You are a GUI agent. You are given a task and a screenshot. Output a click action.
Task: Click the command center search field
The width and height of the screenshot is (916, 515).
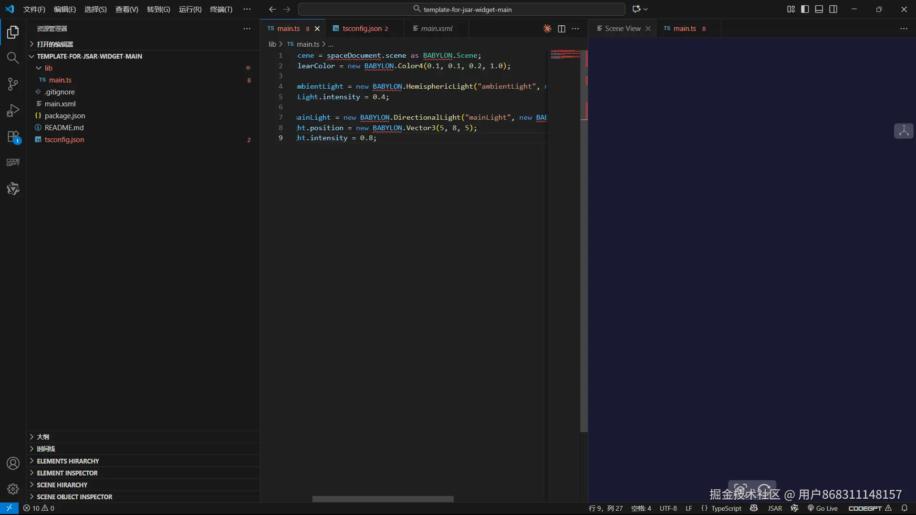462,9
